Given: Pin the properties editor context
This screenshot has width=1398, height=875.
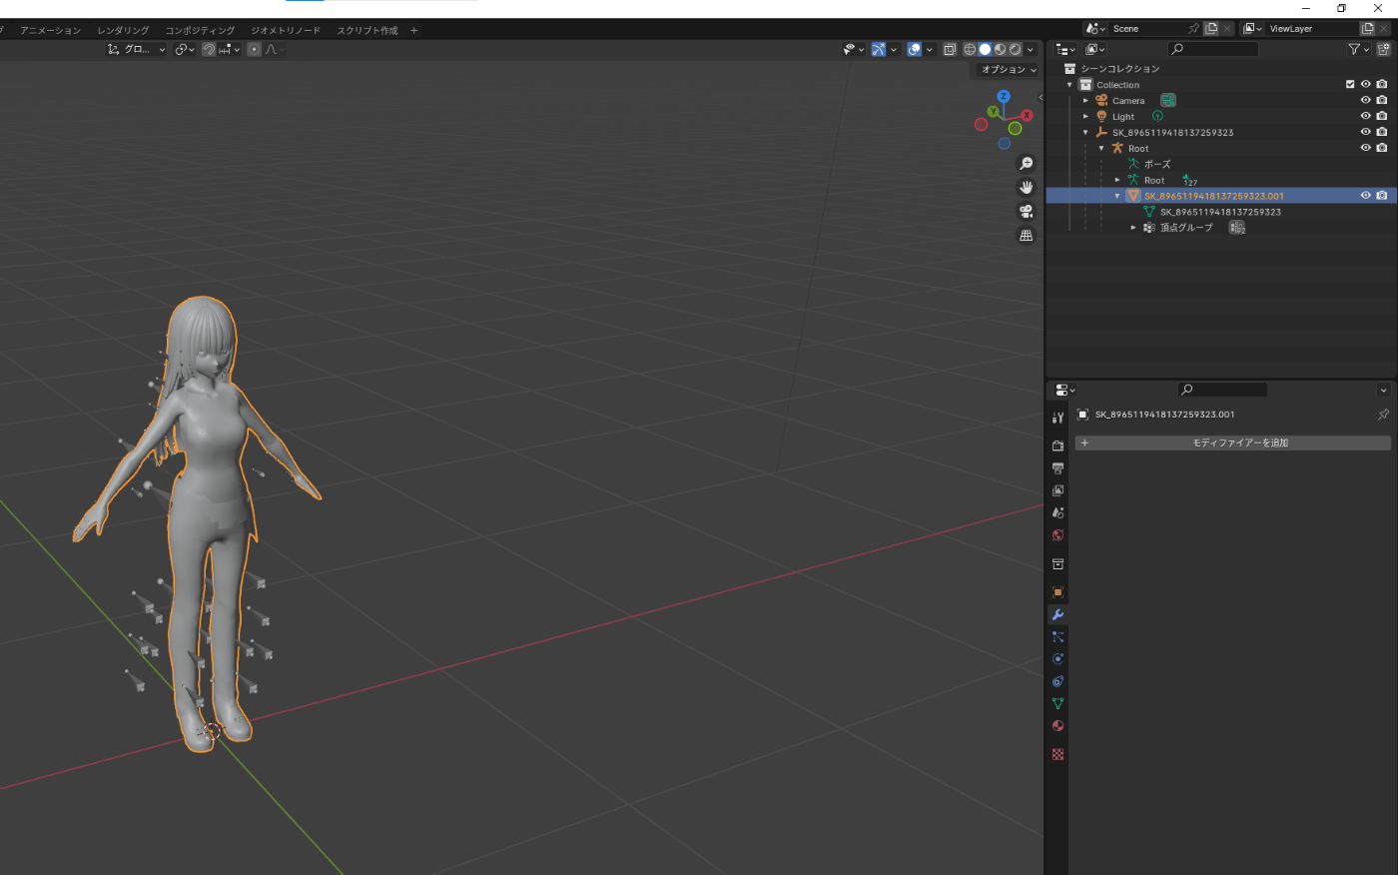Looking at the screenshot, I should [1383, 415].
